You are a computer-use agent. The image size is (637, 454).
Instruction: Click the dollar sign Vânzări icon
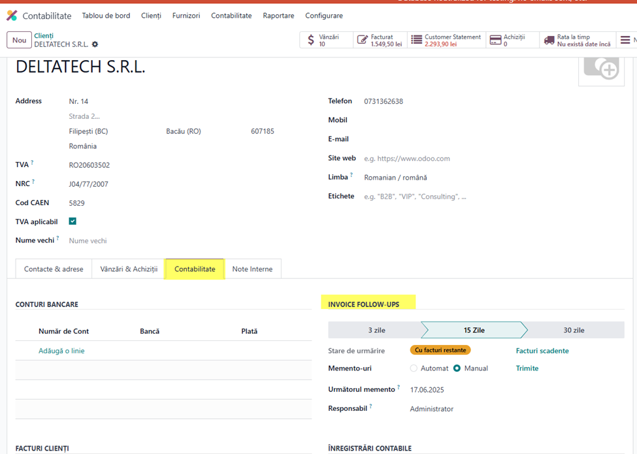311,40
